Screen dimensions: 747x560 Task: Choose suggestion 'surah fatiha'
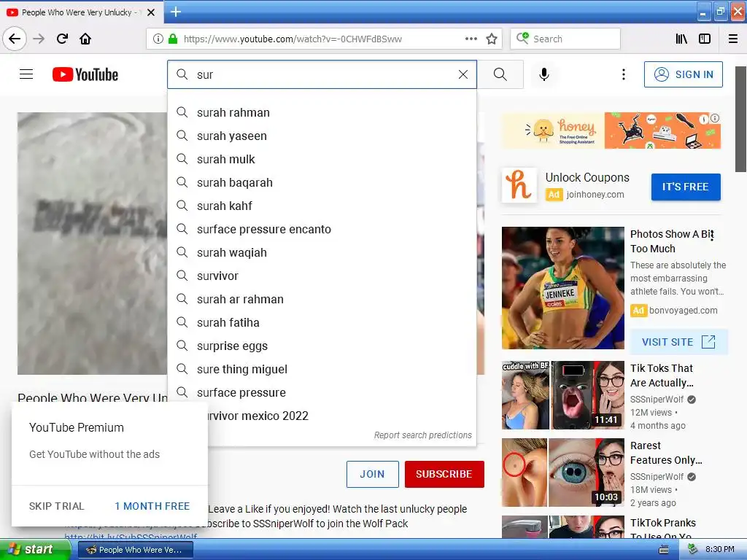pos(322,322)
